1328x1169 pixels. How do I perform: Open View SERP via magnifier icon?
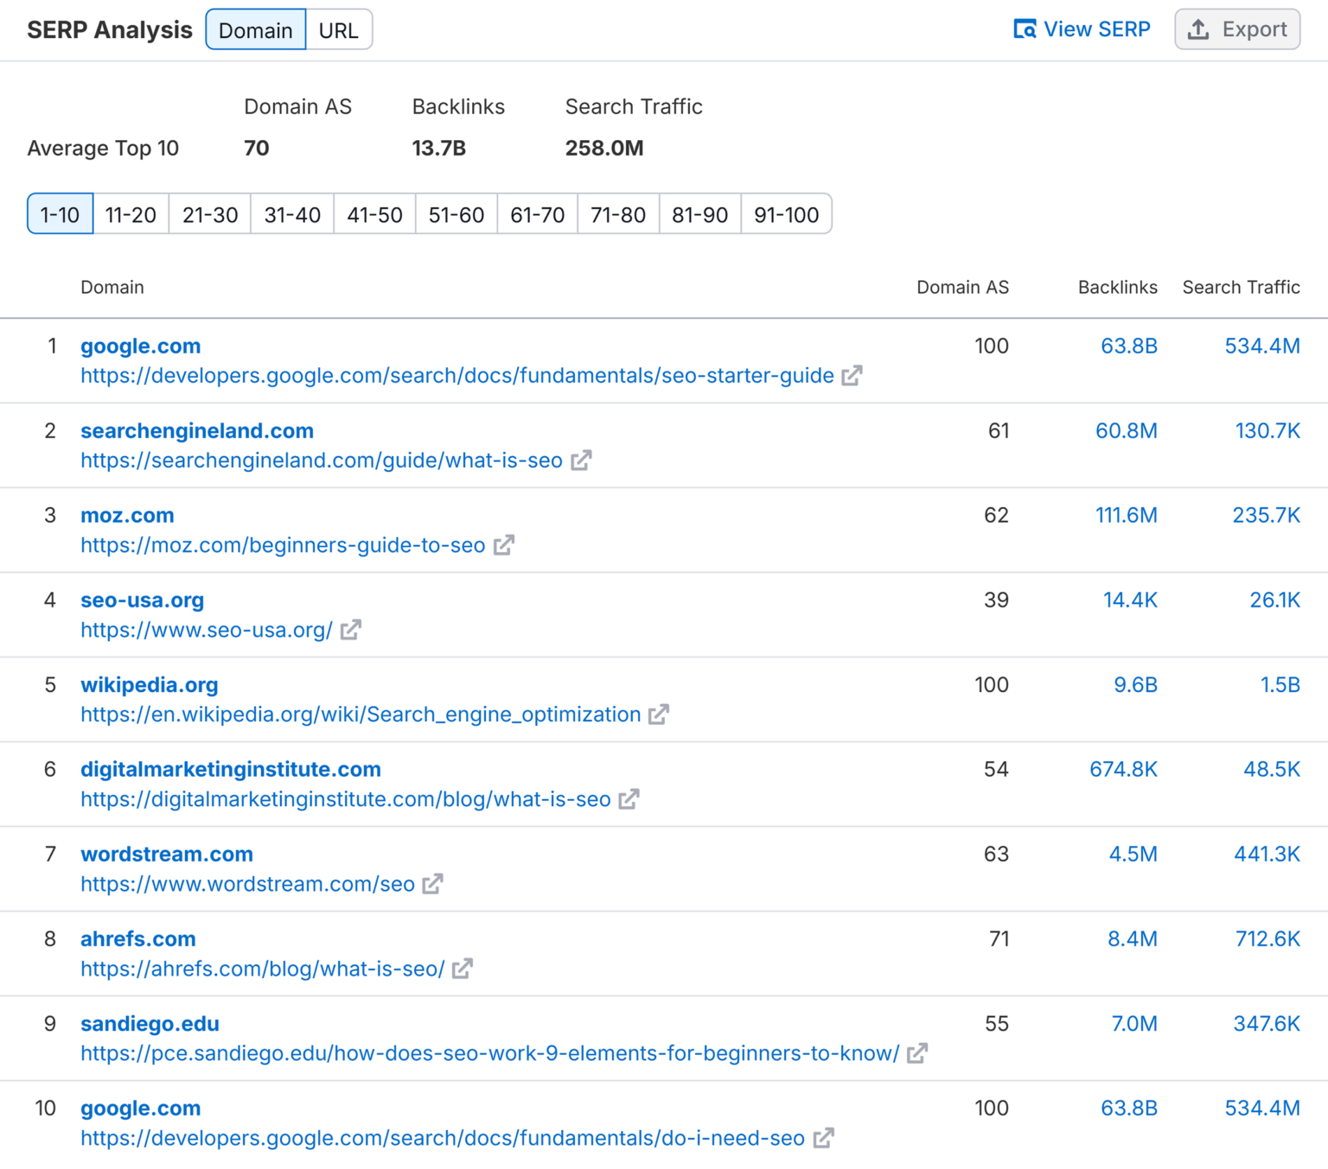pos(1024,29)
